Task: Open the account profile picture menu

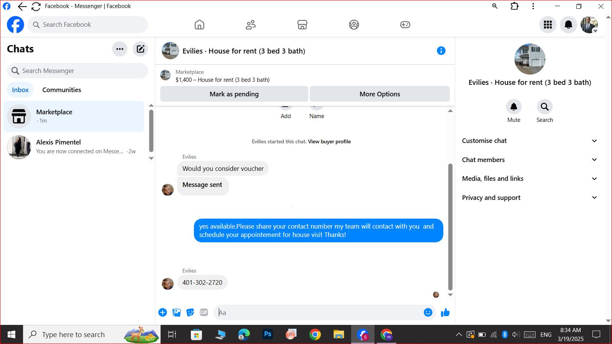Action: click(589, 25)
